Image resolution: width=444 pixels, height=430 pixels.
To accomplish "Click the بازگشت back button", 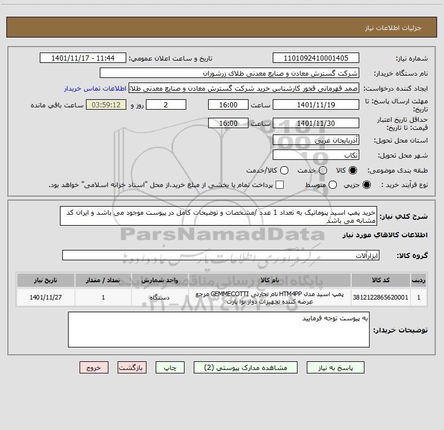I will coord(132,368).
